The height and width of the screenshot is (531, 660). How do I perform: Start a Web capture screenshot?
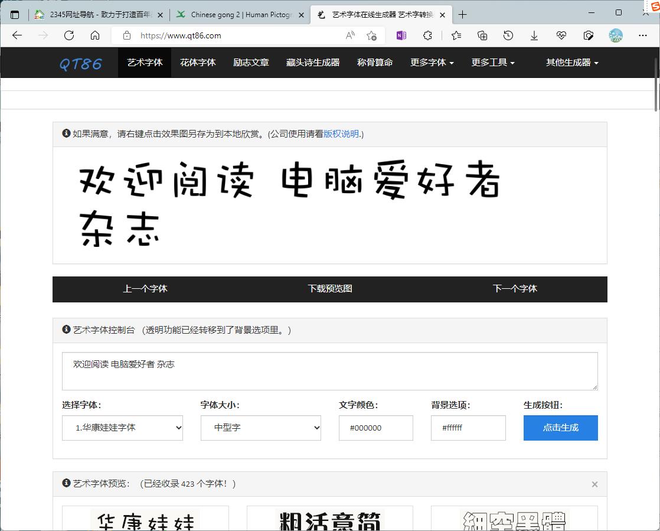588,35
